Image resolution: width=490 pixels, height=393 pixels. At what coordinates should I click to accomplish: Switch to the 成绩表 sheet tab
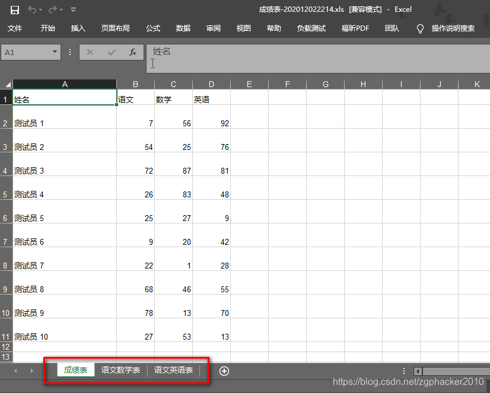tap(75, 370)
